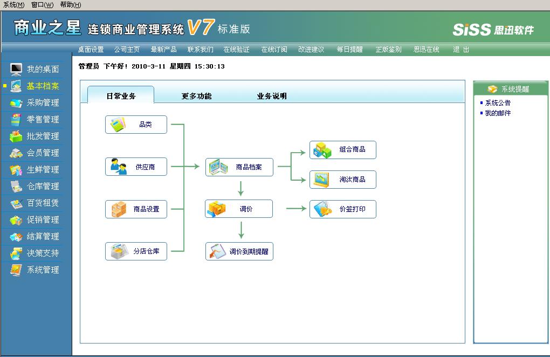Click the 我的桌面 monitor icon in sidebar
The height and width of the screenshot is (357, 550).
16,69
